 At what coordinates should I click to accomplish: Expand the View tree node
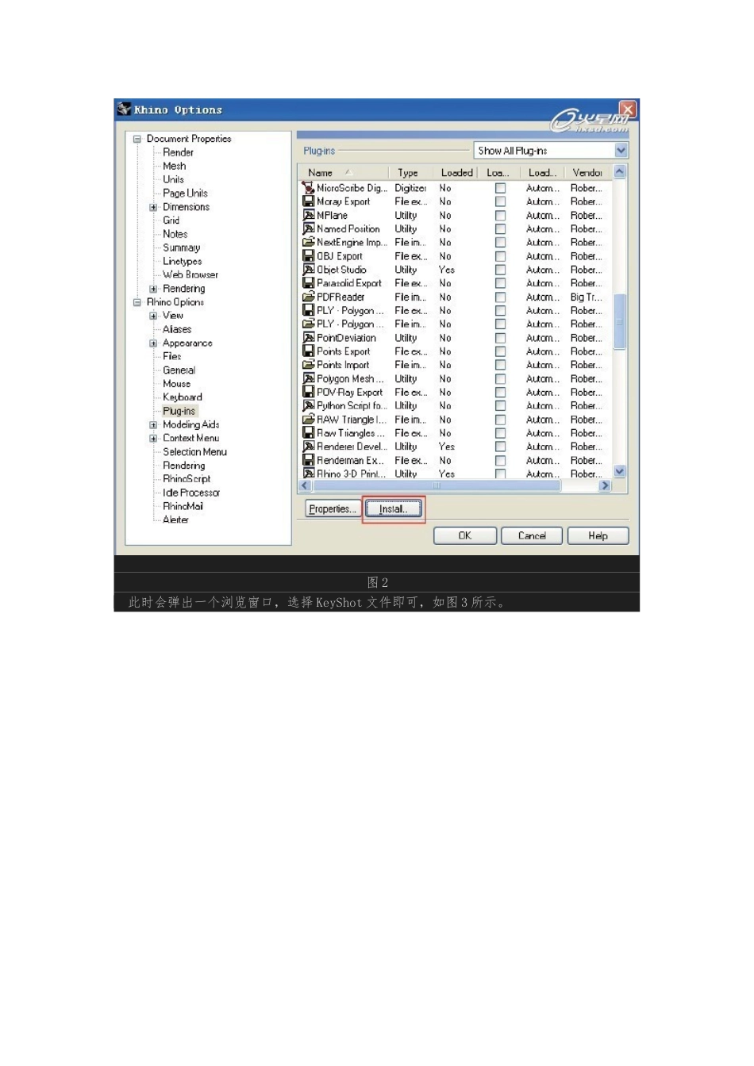153,316
